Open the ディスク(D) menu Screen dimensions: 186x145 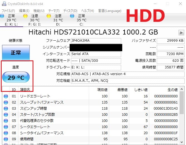70,11
